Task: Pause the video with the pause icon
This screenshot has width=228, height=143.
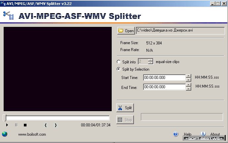Action: (16, 125)
